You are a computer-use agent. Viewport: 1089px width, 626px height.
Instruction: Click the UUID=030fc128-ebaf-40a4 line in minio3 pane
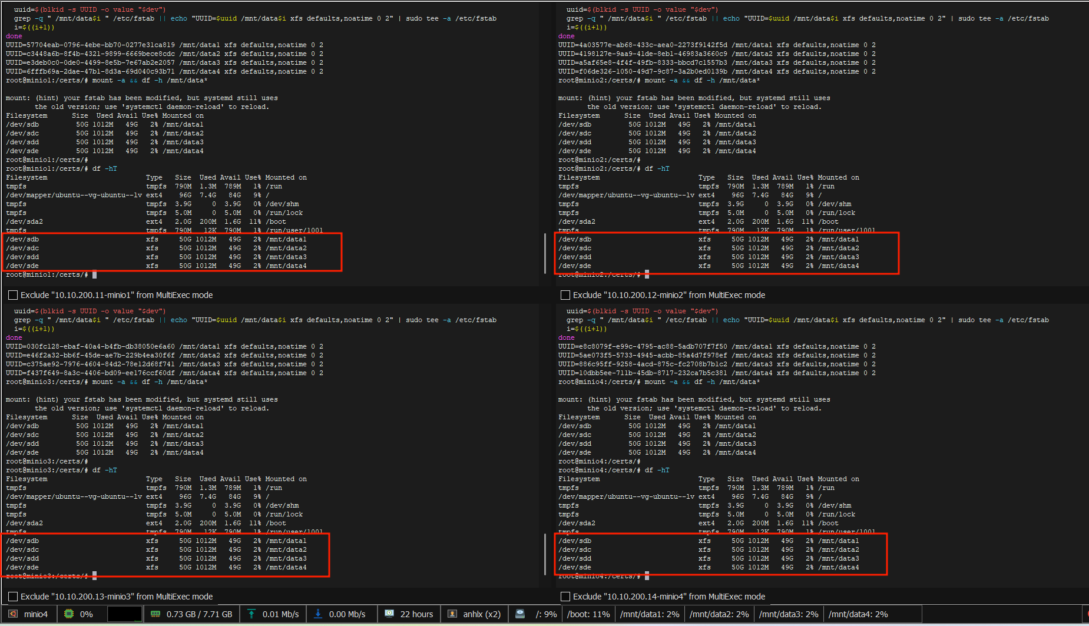[164, 346]
